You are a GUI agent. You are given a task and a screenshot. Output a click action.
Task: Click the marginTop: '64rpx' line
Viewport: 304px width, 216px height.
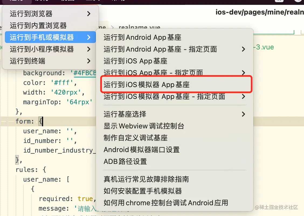pyautogui.click(x=58, y=102)
